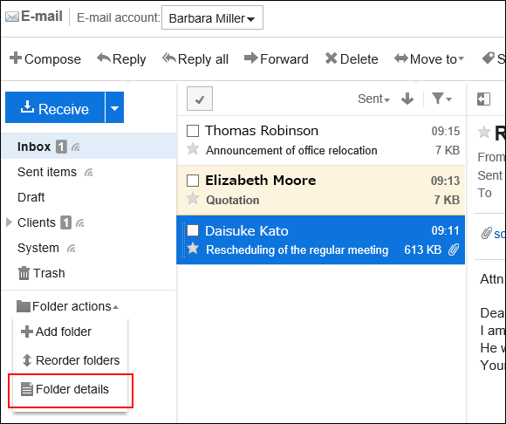The height and width of the screenshot is (424, 506).
Task: Click the plus icon beside Add folder
Action: pyautogui.click(x=27, y=332)
